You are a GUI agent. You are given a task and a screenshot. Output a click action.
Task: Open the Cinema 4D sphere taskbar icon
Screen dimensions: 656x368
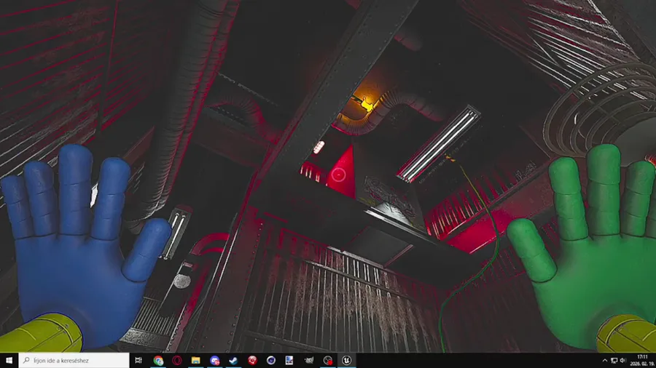[x=271, y=360]
